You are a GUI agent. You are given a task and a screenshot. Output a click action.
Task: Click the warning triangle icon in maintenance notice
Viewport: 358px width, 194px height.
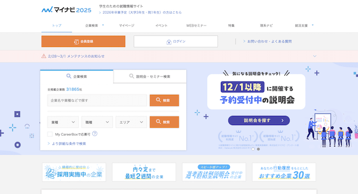pos(43,56)
